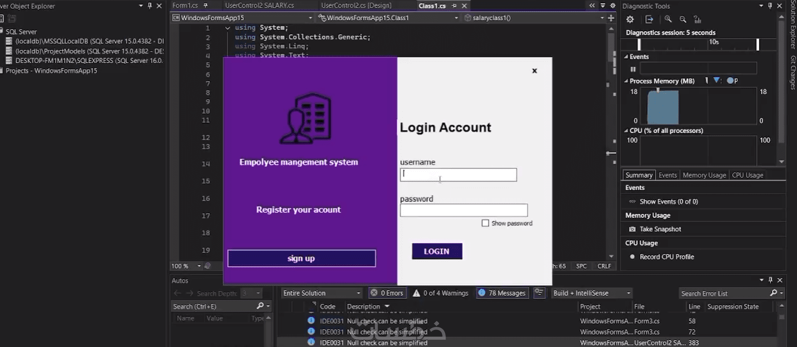Click the sign up button
The height and width of the screenshot is (347, 797).
pyautogui.click(x=301, y=258)
